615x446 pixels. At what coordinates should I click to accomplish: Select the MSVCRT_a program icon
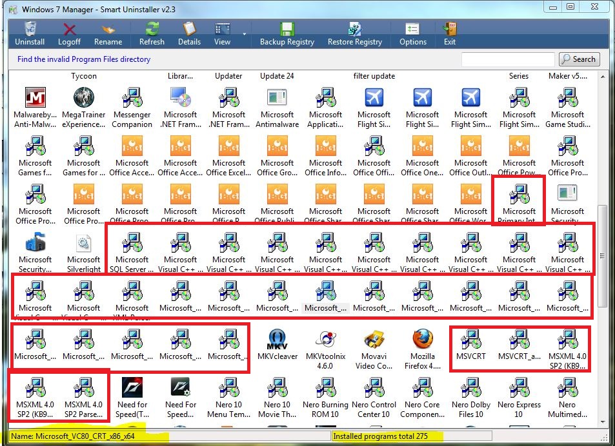coord(519,339)
